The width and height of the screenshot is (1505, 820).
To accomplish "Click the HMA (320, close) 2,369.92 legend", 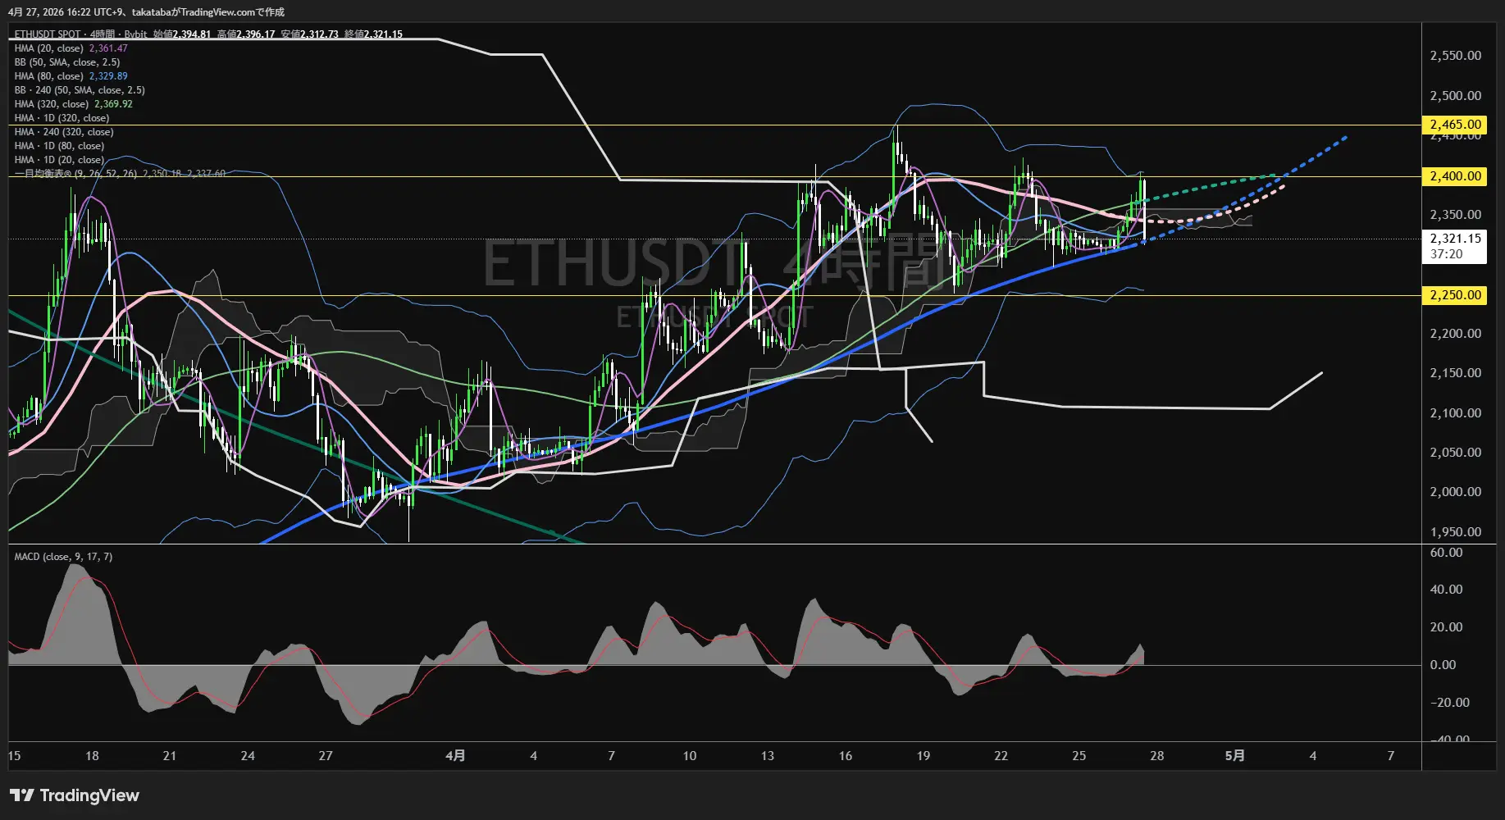I will (73, 104).
